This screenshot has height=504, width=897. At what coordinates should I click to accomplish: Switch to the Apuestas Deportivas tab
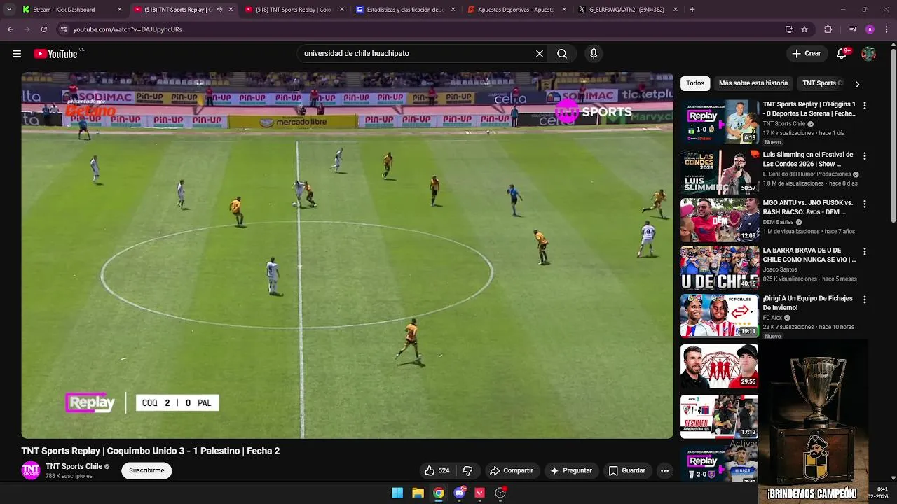(x=516, y=10)
